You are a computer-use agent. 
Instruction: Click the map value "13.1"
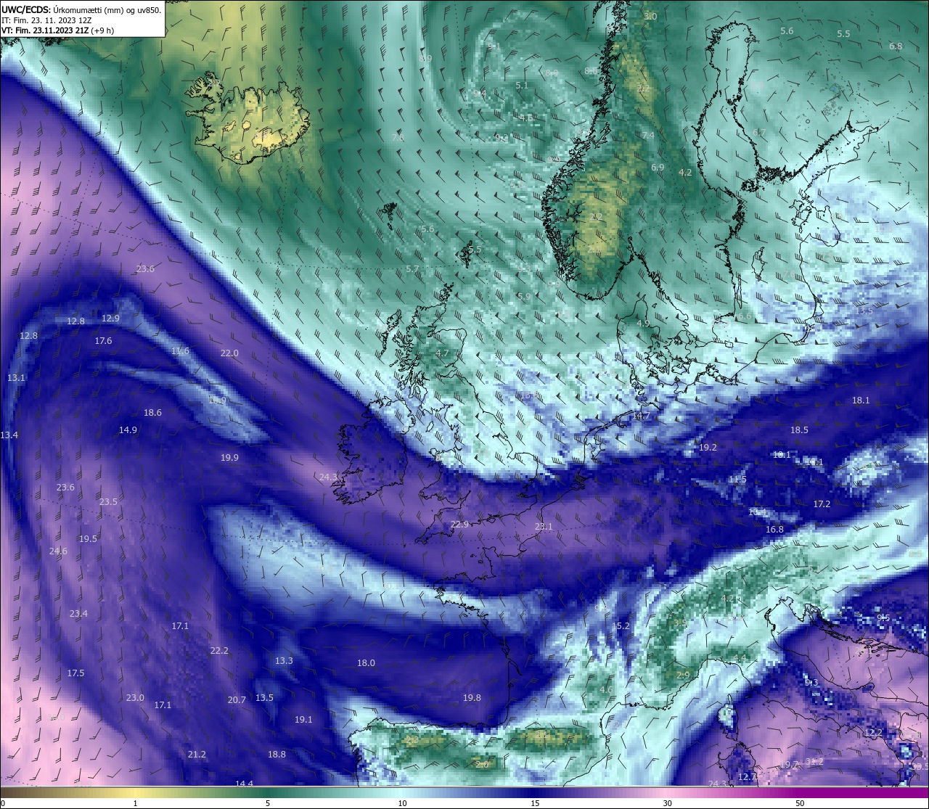[x=16, y=377]
